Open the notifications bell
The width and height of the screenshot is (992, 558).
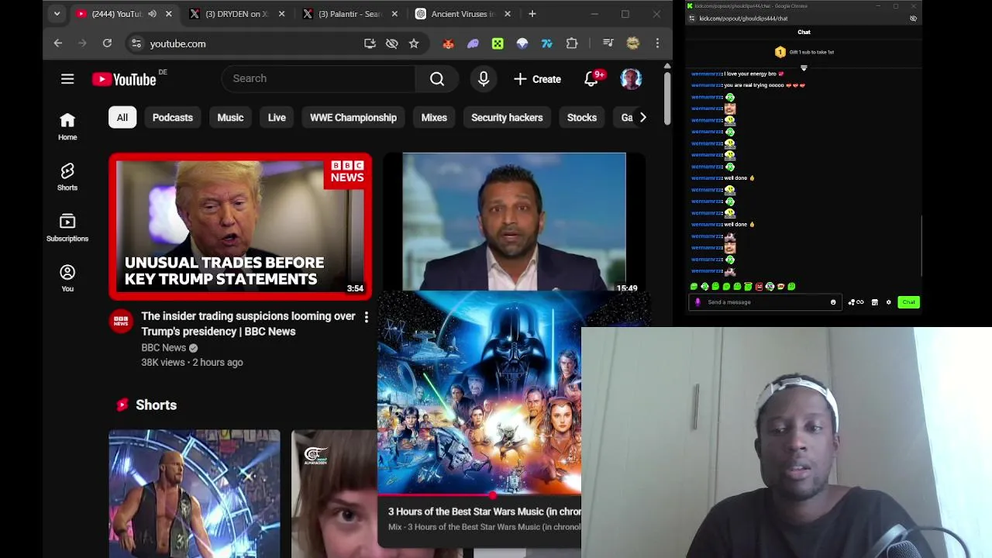(591, 78)
